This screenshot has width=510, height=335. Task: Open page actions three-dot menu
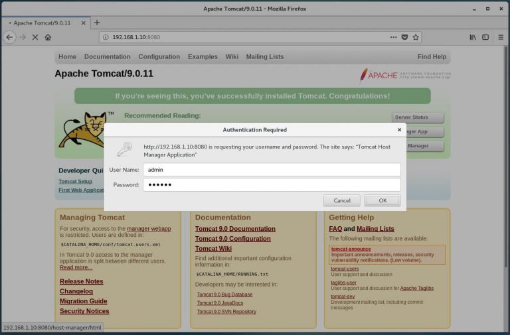click(x=393, y=37)
